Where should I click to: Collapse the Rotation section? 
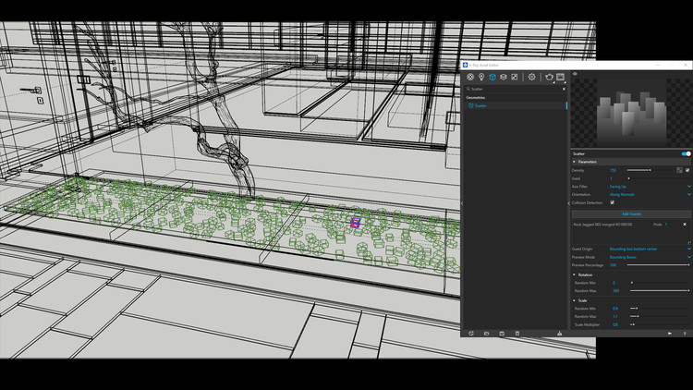click(575, 274)
